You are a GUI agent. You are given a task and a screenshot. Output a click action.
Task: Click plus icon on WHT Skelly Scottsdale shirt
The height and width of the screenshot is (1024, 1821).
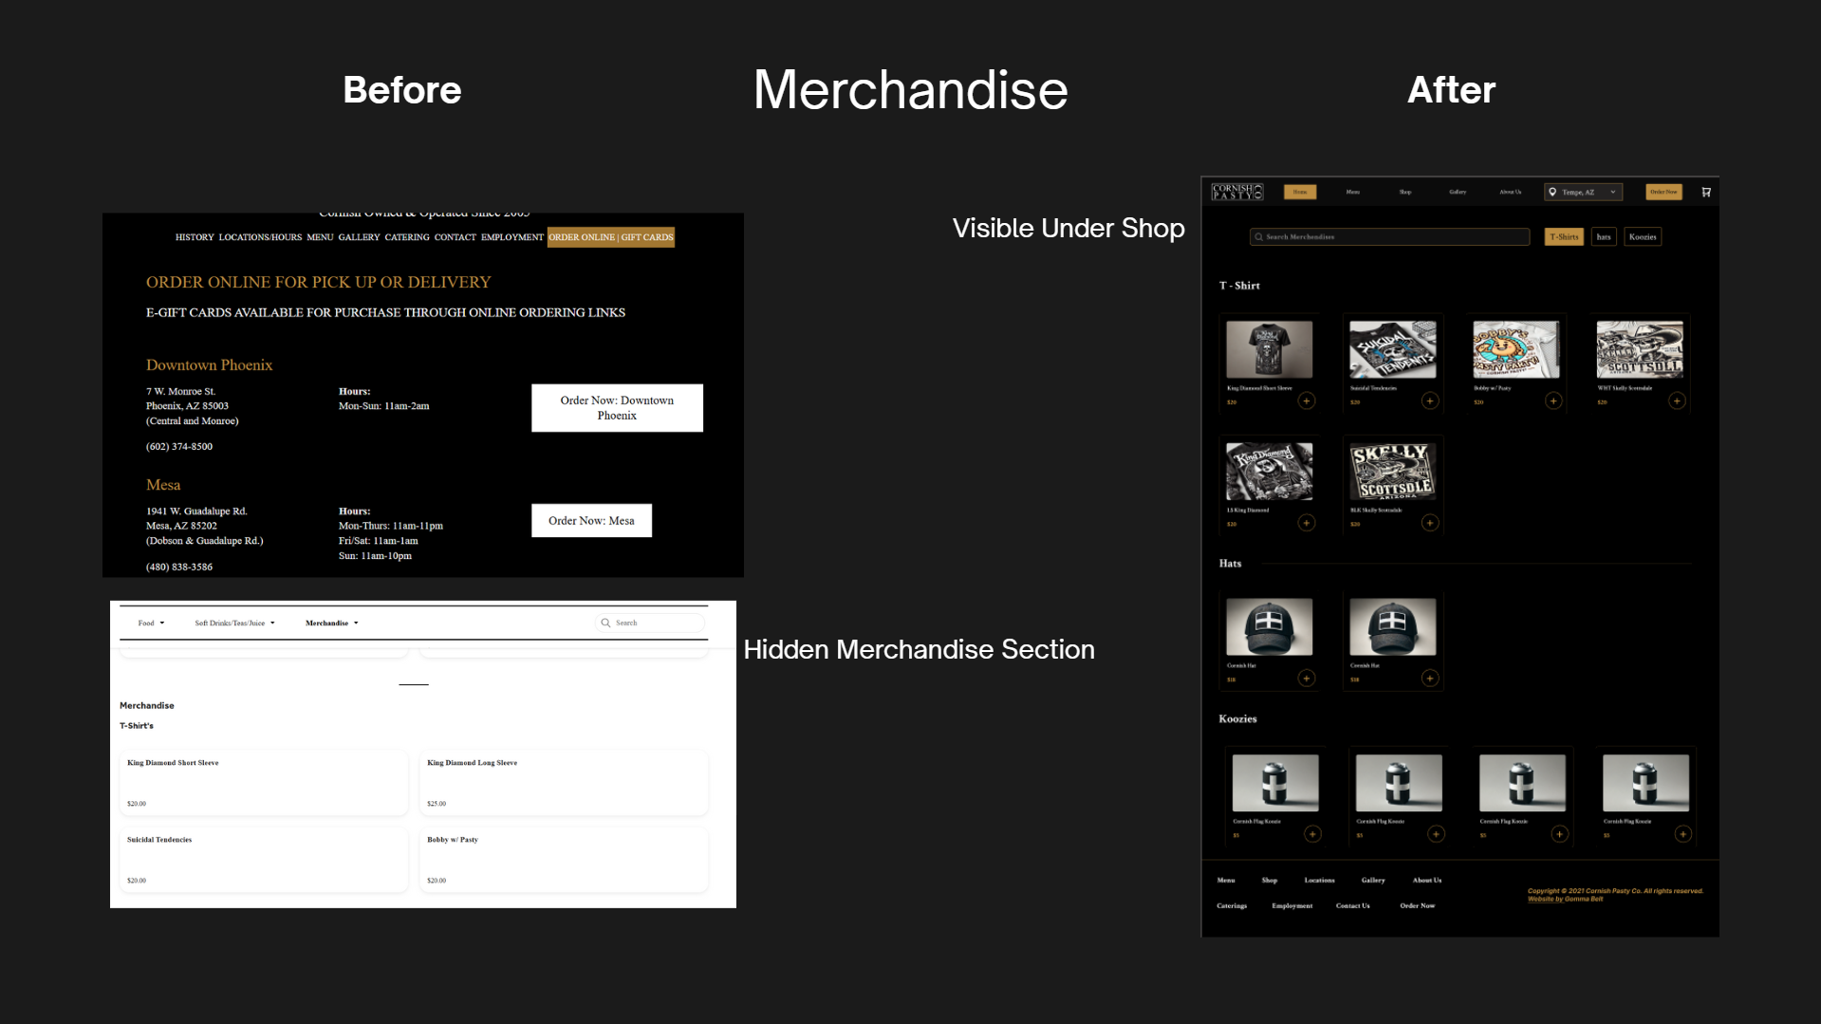(x=1677, y=401)
